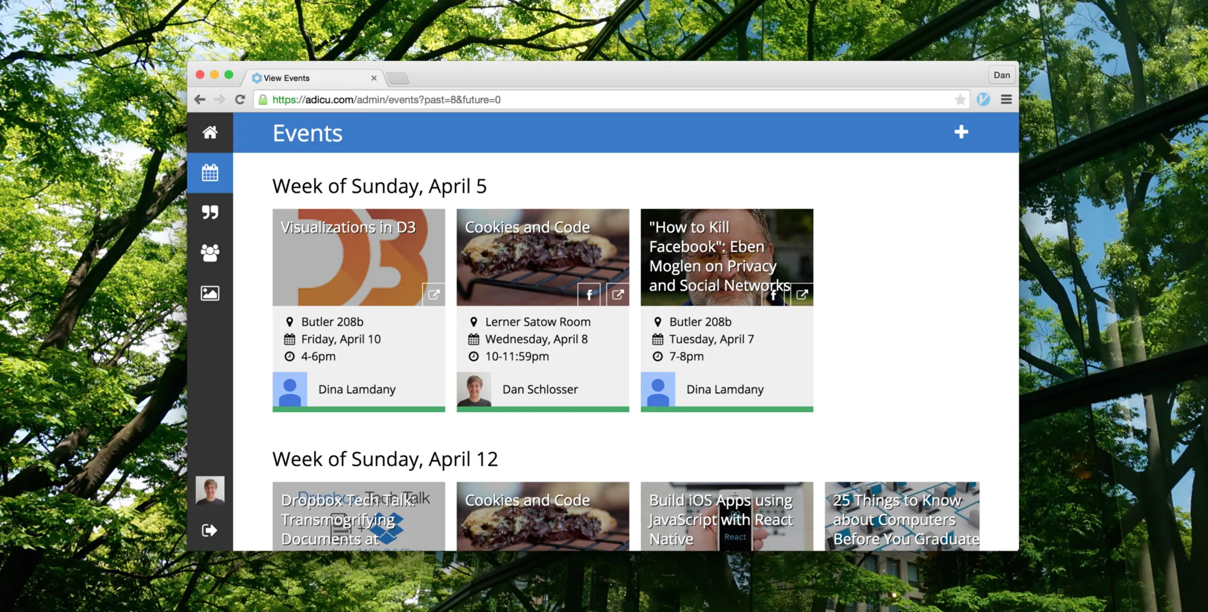Click Dina Lamdany on Visualizations in D3 card
Screen dimensions: 1208x612
[357, 389]
